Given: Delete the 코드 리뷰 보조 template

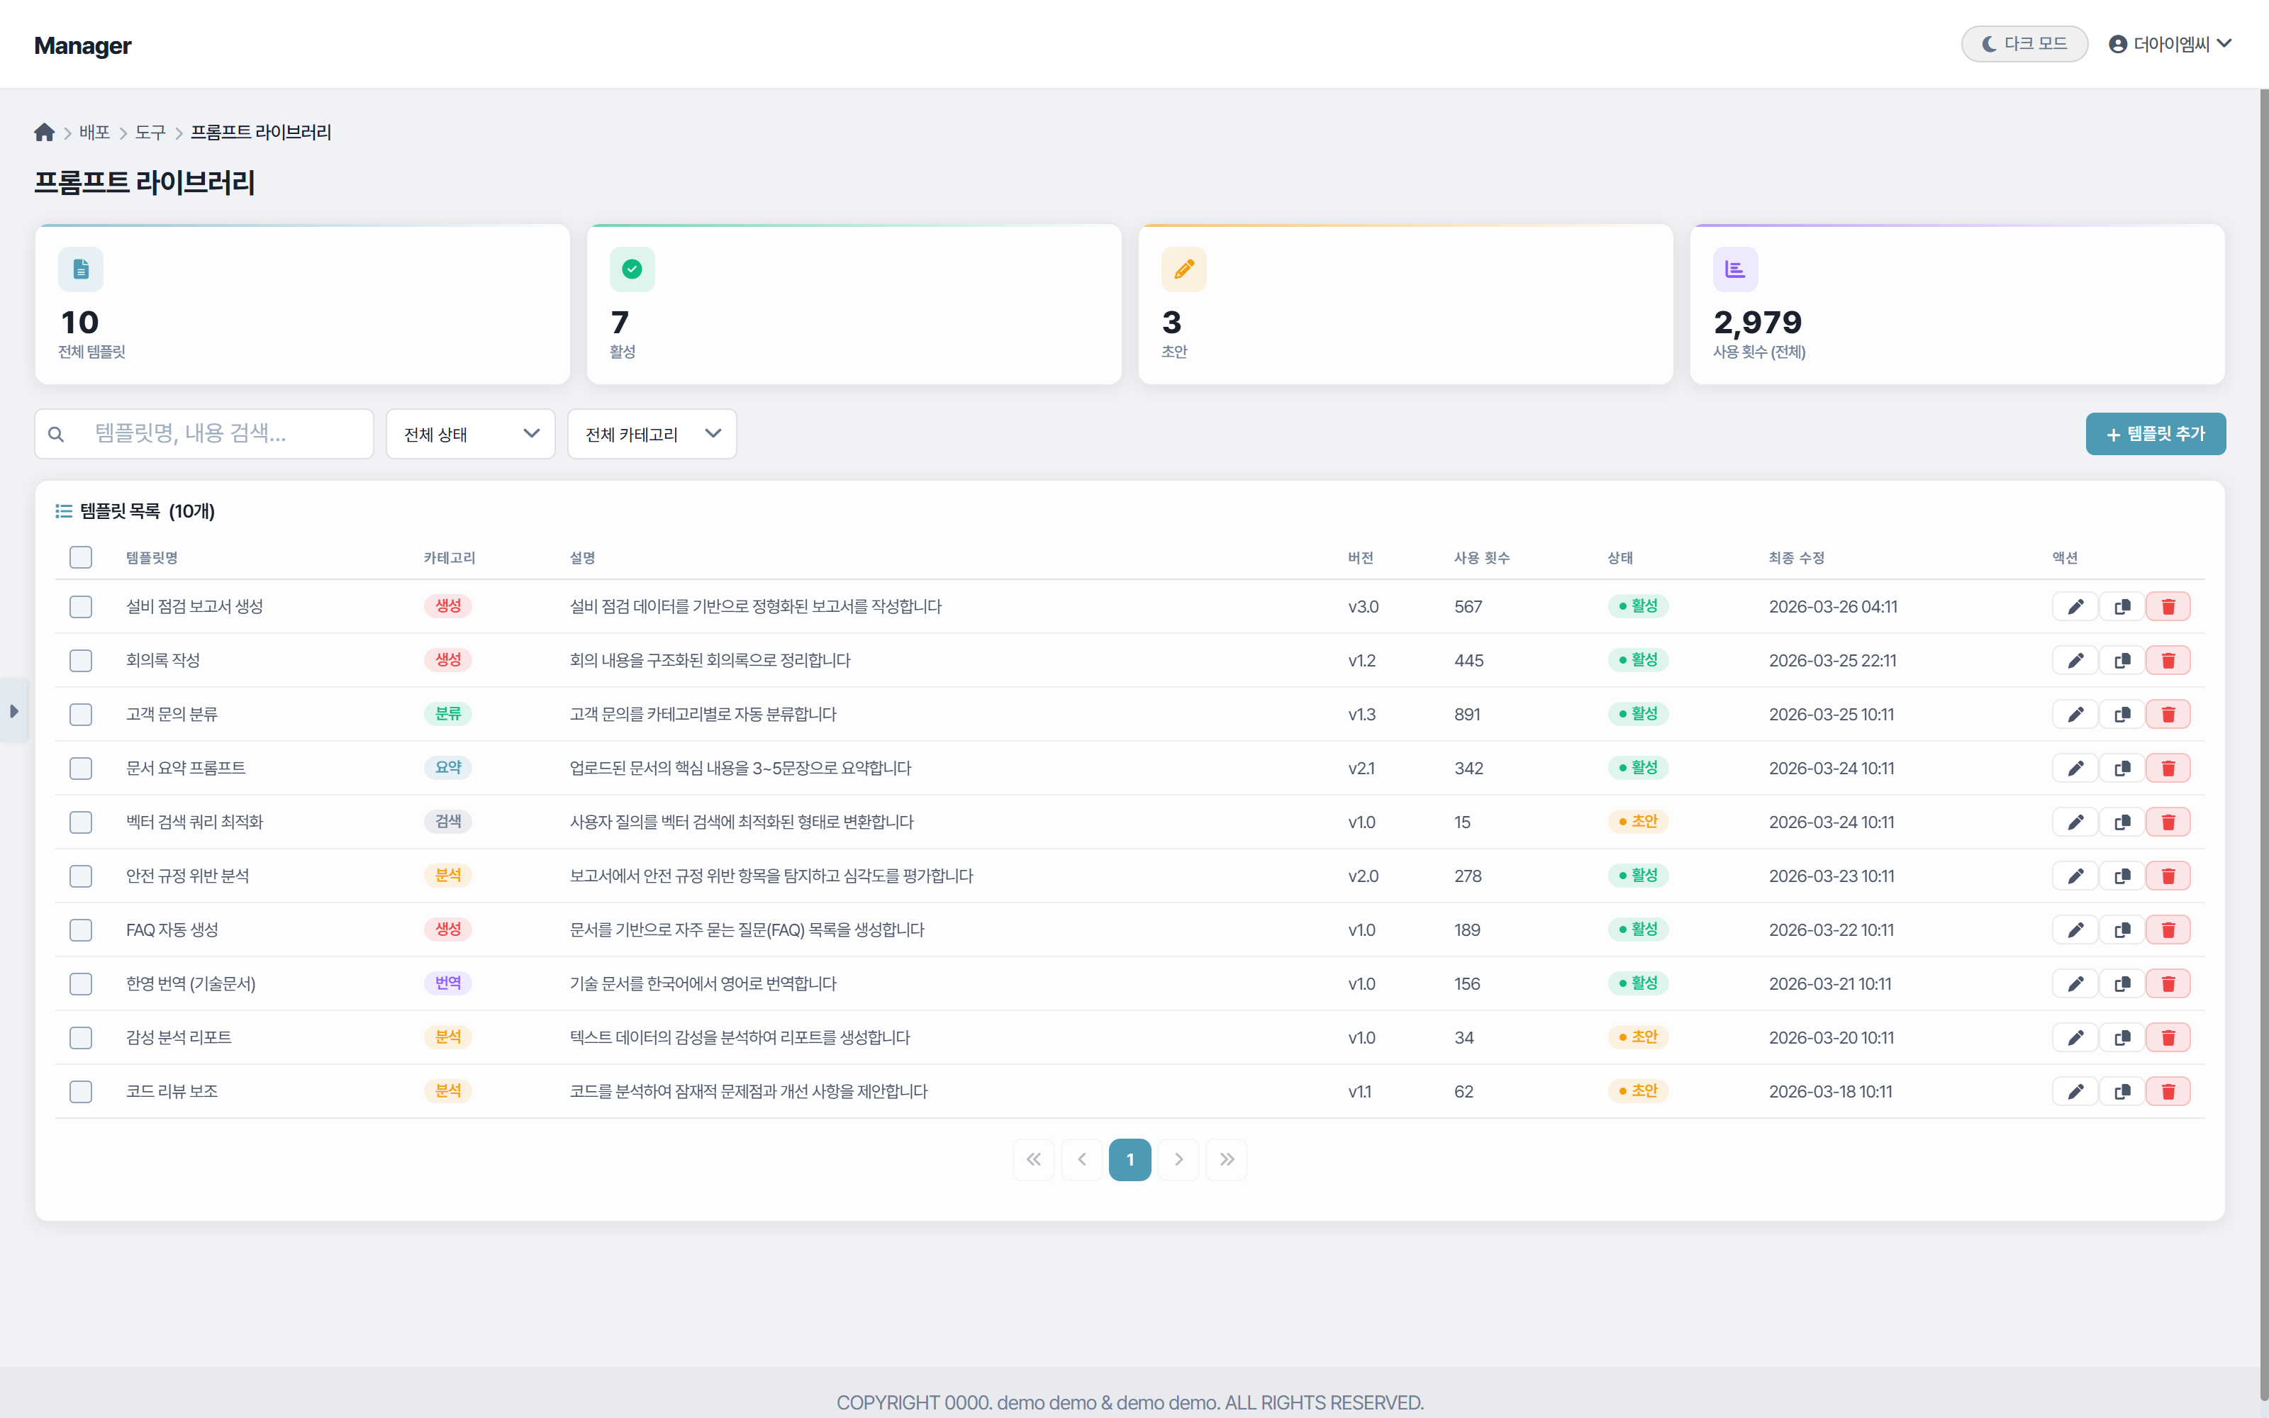Looking at the screenshot, I should [x=2168, y=1092].
